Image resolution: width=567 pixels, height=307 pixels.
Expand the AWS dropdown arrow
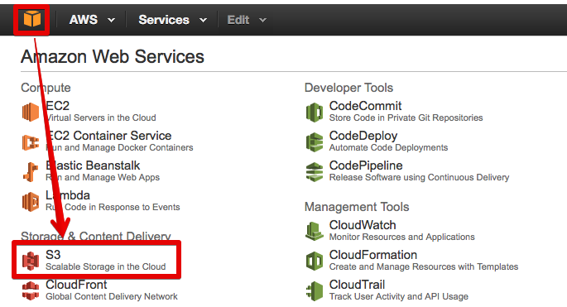(112, 20)
